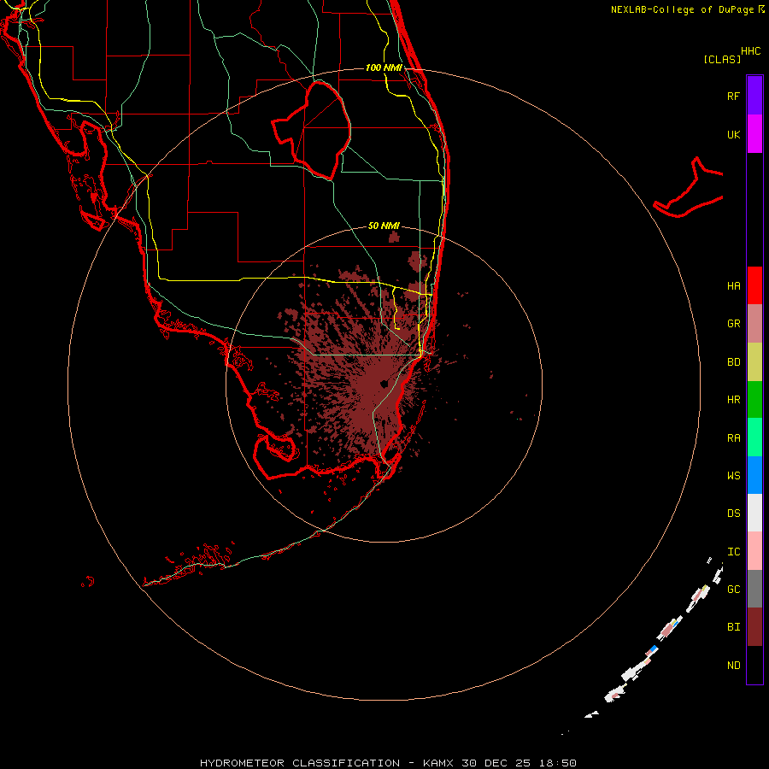Image resolution: width=769 pixels, height=769 pixels.
Task: Select the WS wet snow blue swatch
Action: click(x=754, y=475)
